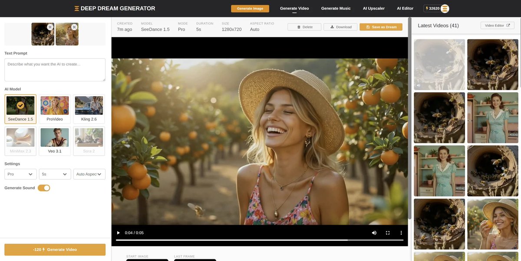Viewport: 521px width, 261px height.
Task: Choose the Kling 2.6 model
Action: [x=89, y=109]
